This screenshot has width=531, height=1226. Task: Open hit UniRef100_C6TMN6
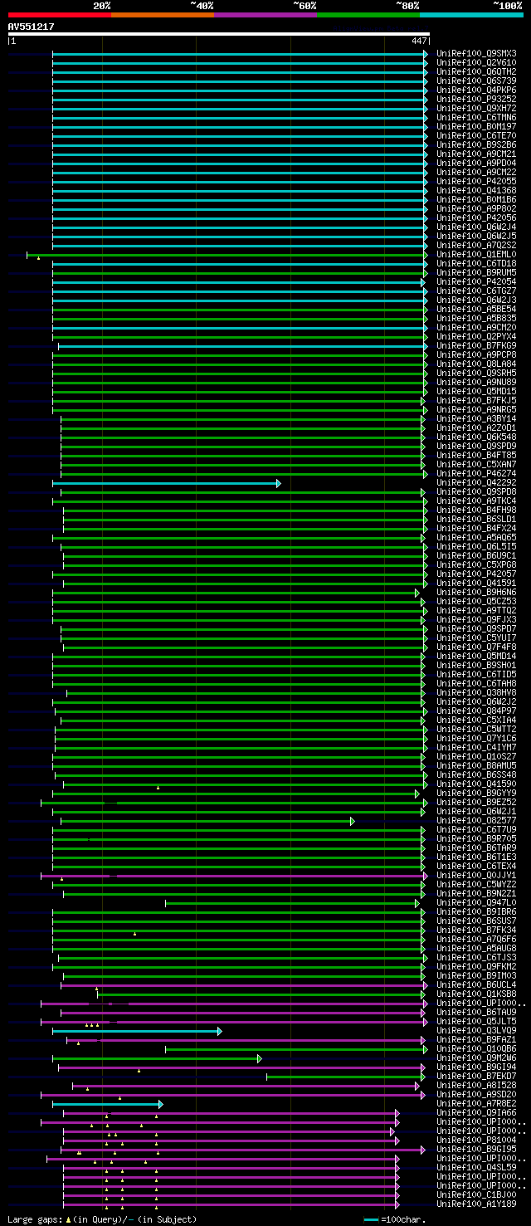click(476, 117)
